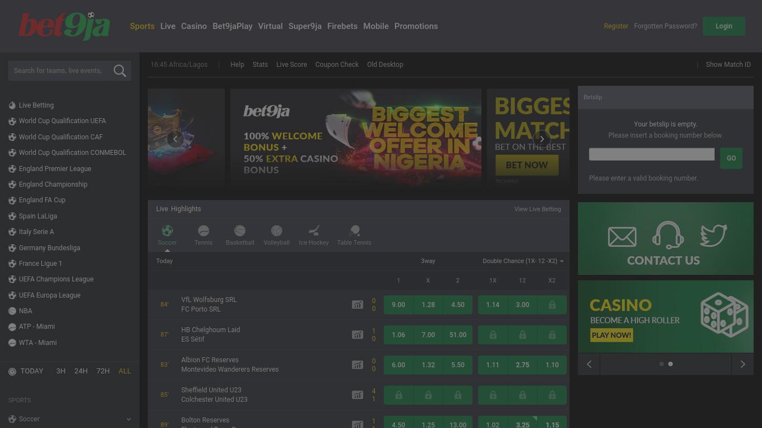Image resolution: width=762 pixels, height=428 pixels.
Task: Click next arrow under casino promo
Action: point(742,364)
